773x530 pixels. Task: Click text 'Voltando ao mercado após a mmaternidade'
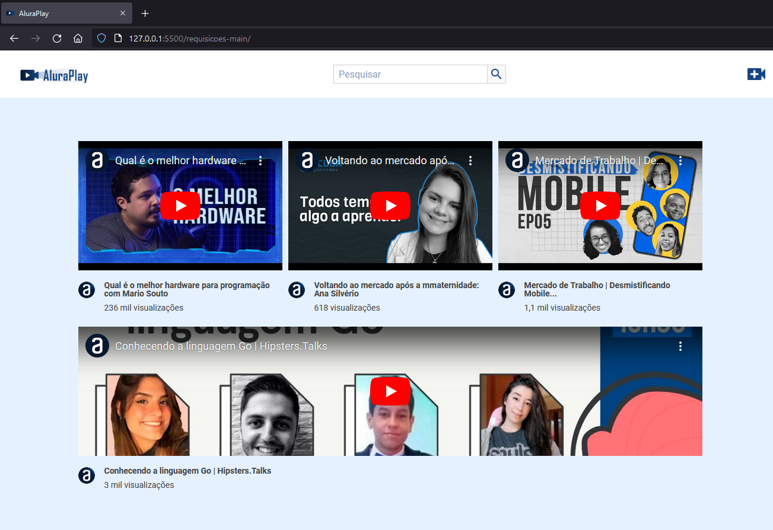pos(395,285)
